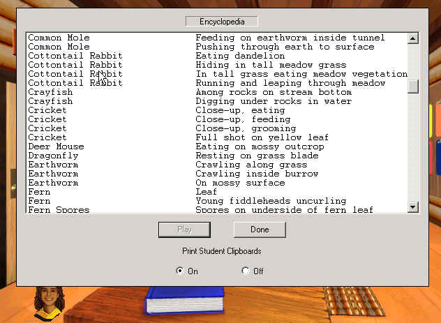
Task: Click the Done button
Action: pyautogui.click(x=260, y=230)
